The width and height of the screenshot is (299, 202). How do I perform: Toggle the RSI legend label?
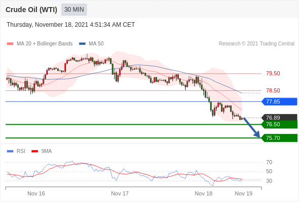pos(21,151)
